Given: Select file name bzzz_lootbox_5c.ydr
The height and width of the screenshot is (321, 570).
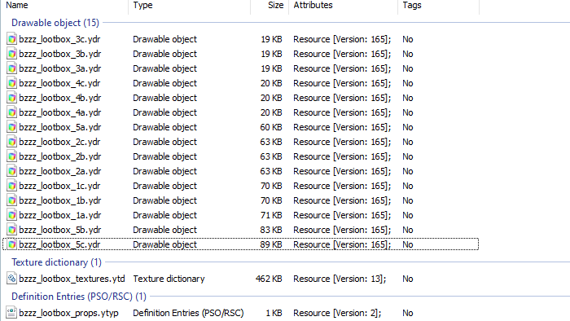Looking at the screenshot, I should click(59, 244).
